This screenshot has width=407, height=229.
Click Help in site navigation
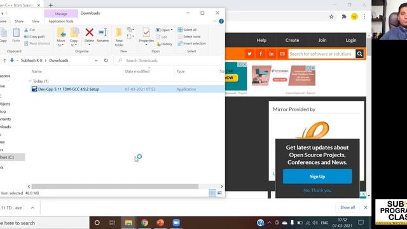click(x=261, y=40)
